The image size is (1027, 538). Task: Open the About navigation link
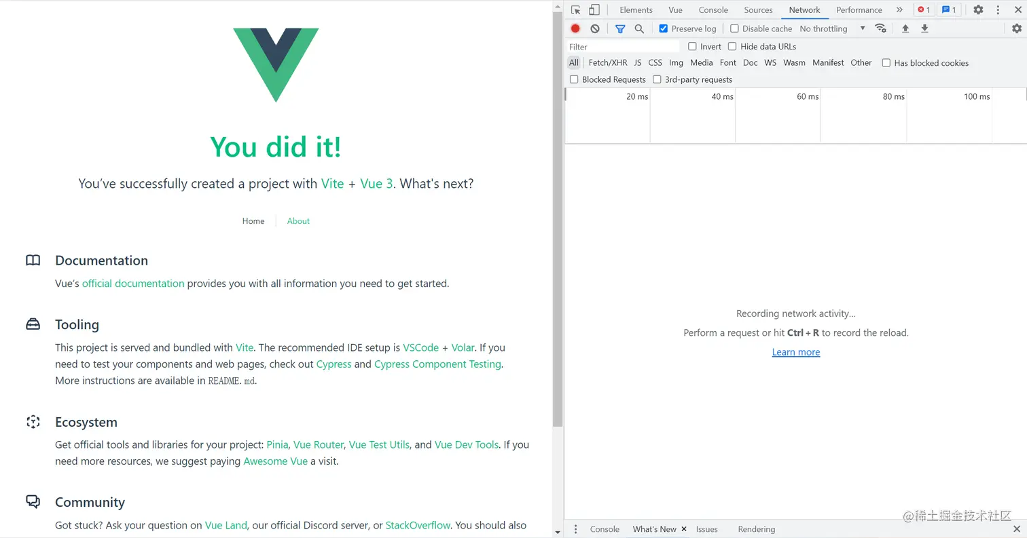(x=298, y=221)
